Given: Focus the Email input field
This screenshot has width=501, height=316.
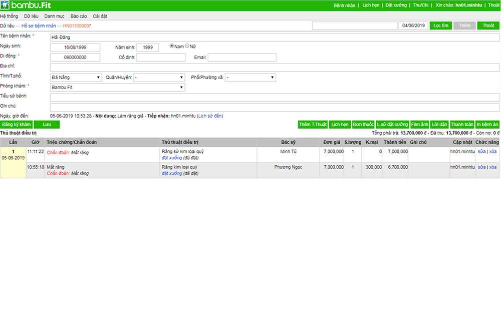Looking at the screenshot, I should coord(242,58).
